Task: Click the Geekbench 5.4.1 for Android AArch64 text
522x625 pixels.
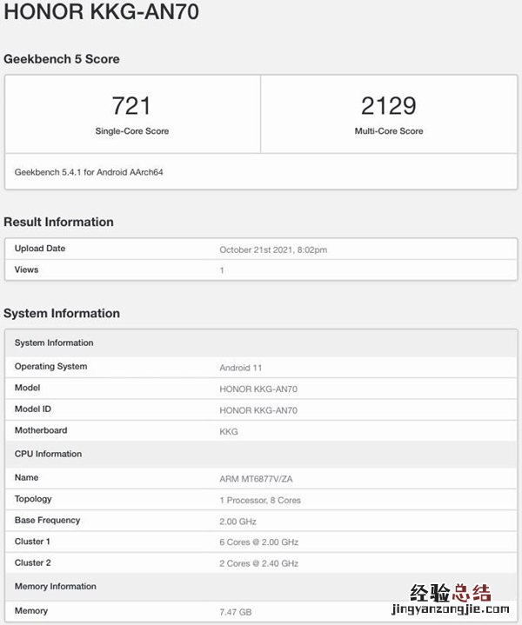Action: click(89, 172)
